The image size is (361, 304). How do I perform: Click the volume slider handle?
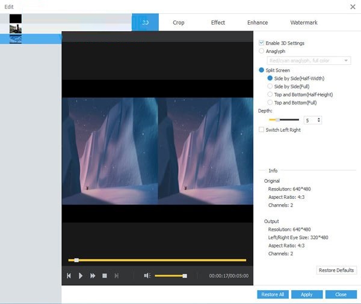[185, 276]
